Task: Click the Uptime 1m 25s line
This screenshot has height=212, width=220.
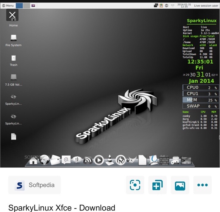Action: tap(196, 30)
